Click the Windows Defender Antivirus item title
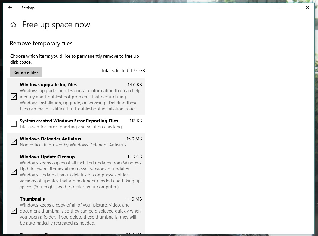This screenshot has height=236, width=318. pyautogui.click(x=50, y=139)
